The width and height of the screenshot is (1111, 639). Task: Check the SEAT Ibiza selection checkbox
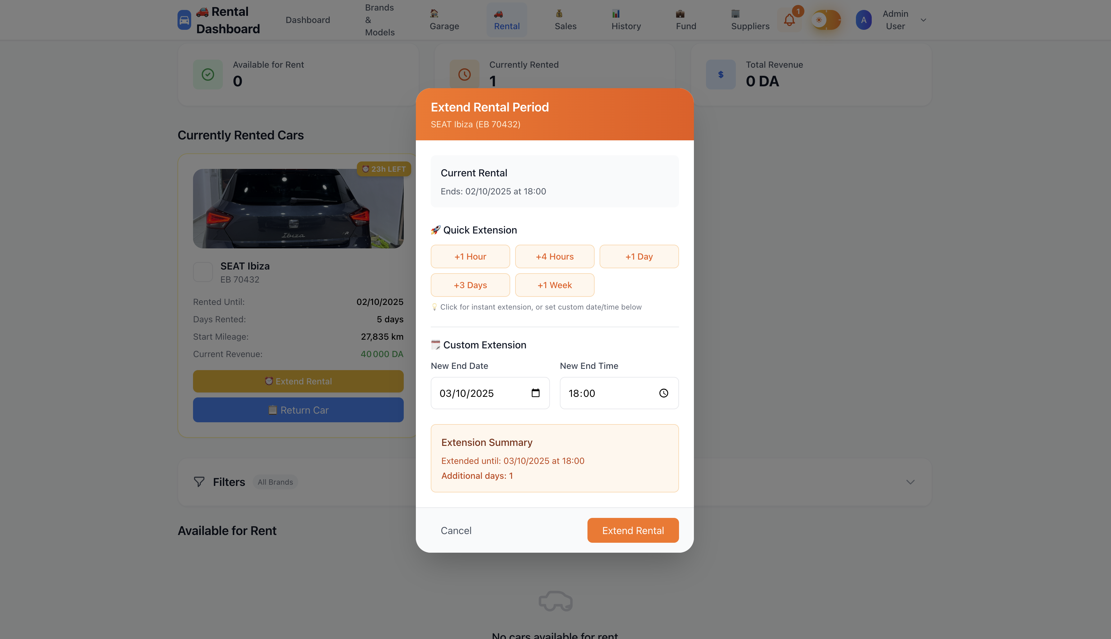click(x=203, y=272)
